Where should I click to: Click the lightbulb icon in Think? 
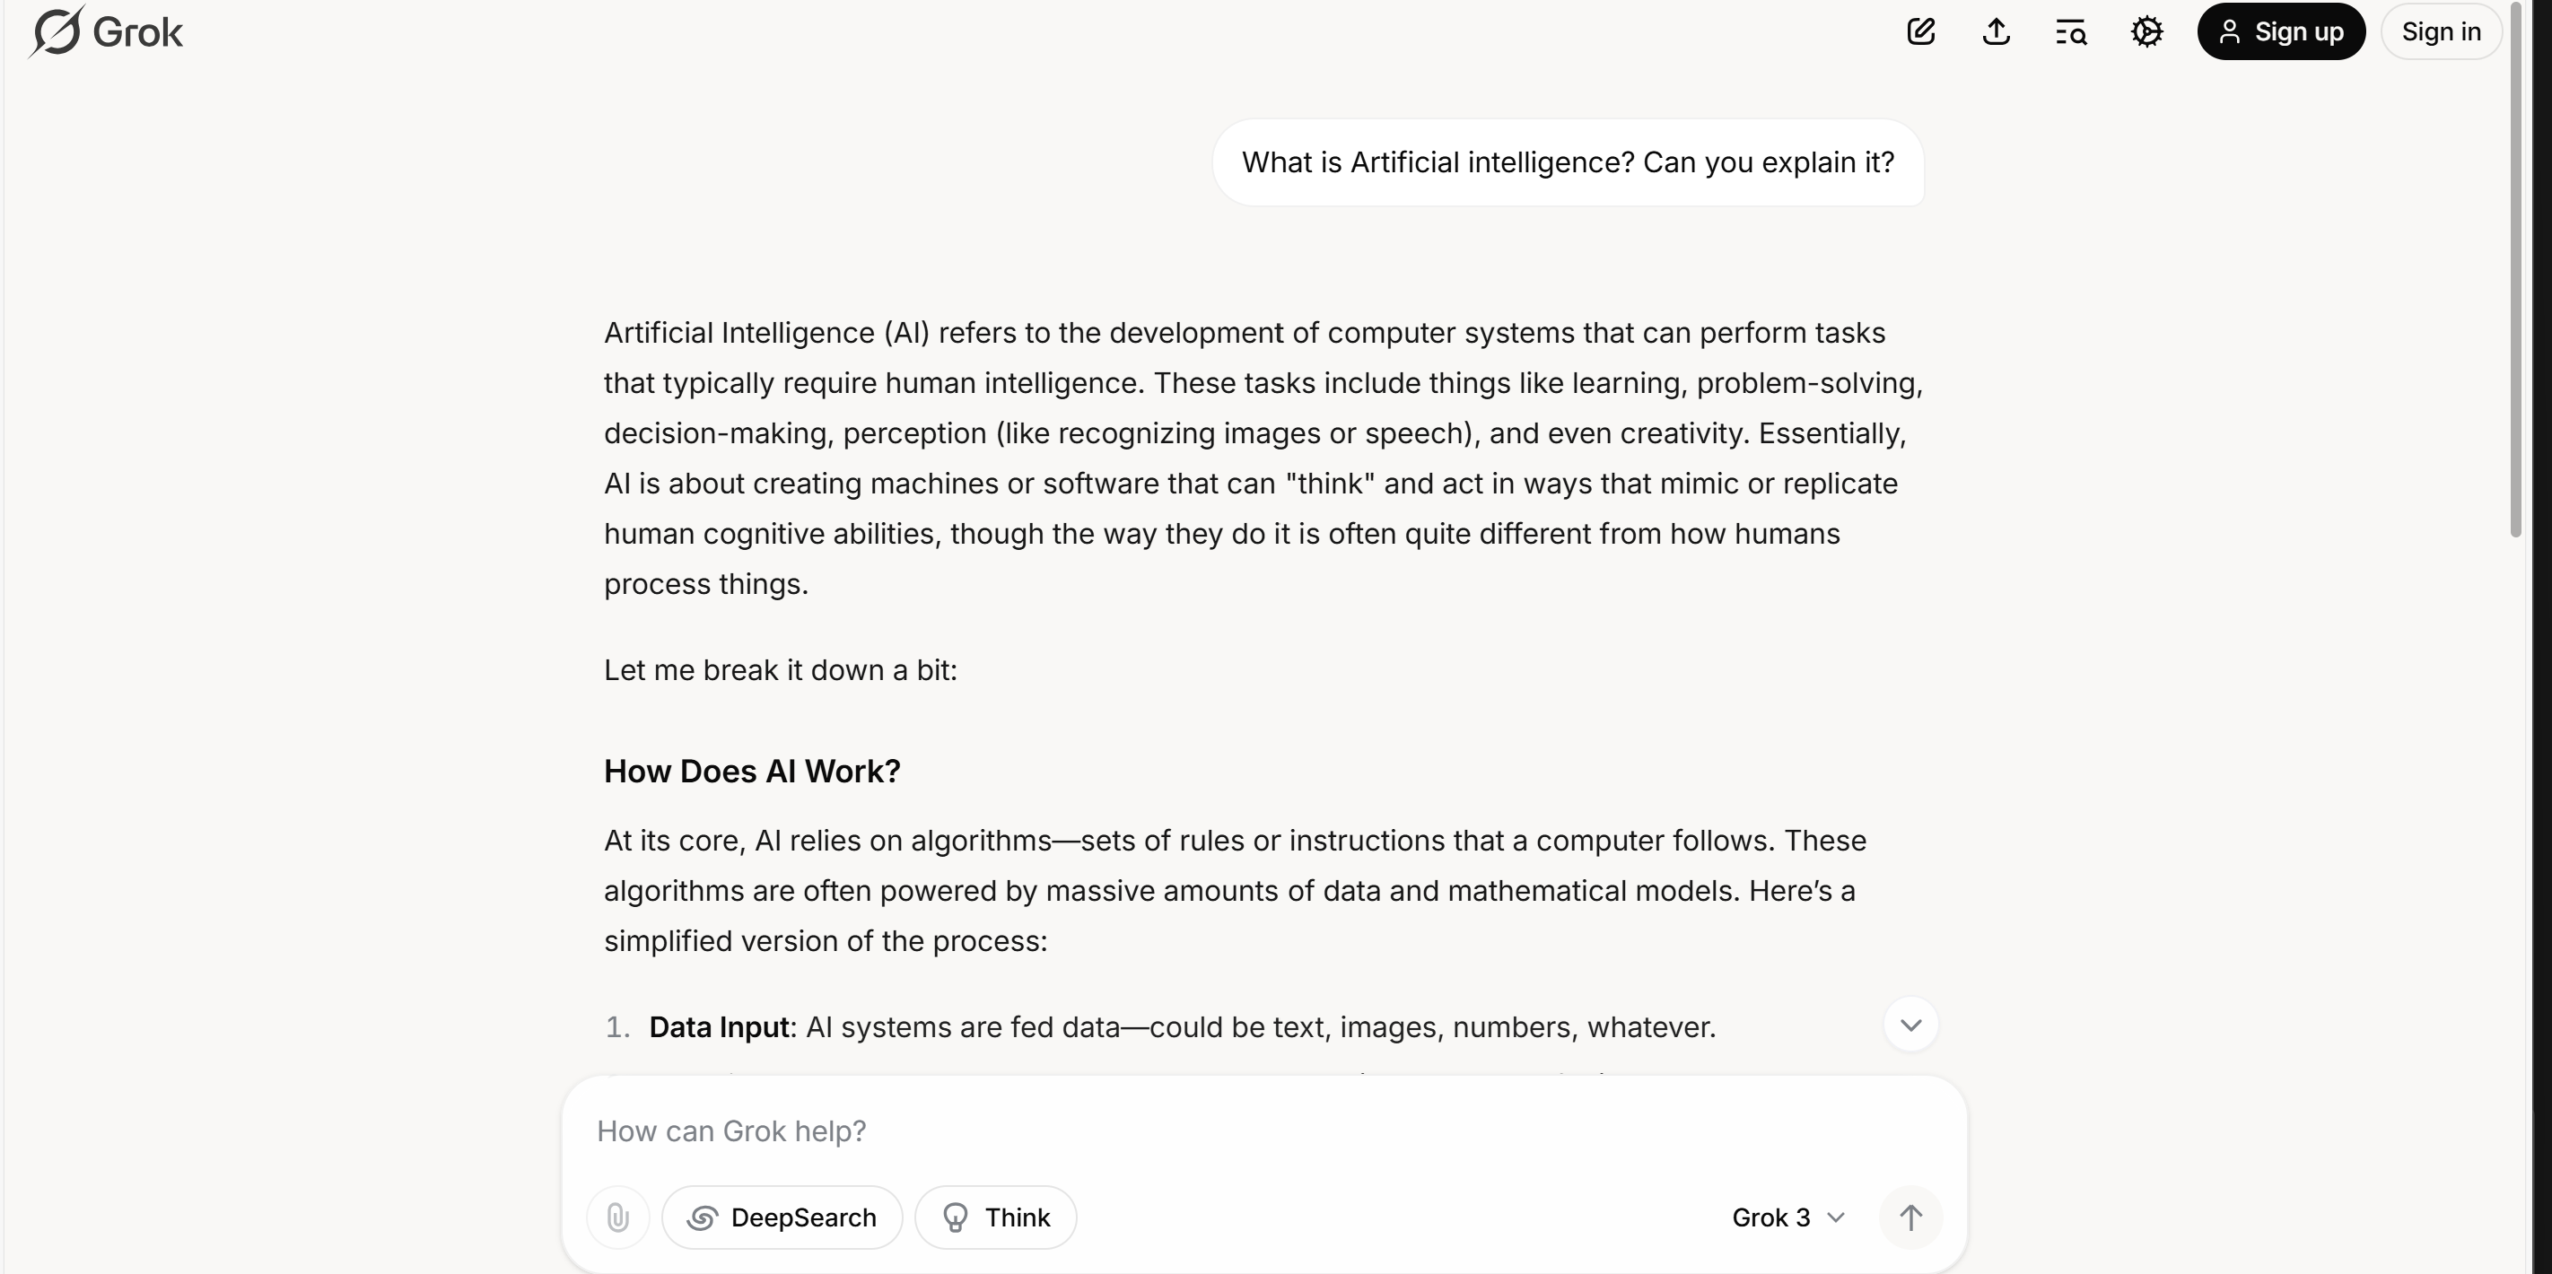[956, 1217]
